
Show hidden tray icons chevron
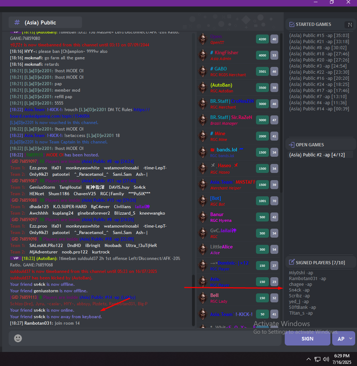(308, 359)
